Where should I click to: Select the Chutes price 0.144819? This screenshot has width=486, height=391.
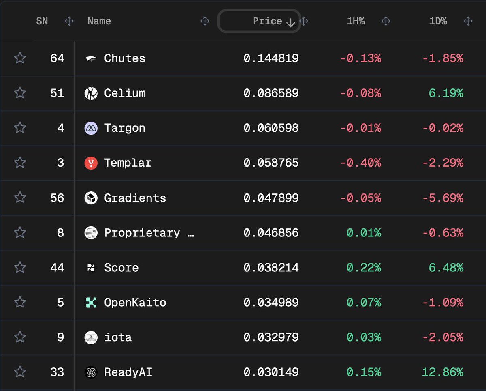click(271, 58)
